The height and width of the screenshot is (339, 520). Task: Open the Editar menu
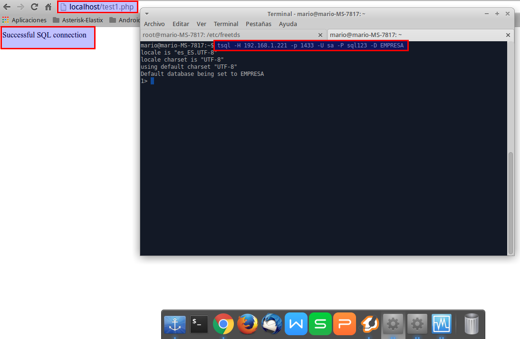click(181, 24)
